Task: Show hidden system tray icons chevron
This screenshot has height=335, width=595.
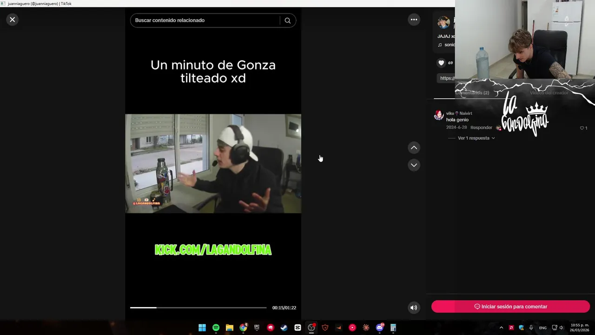Action: (x=501, y=328)
